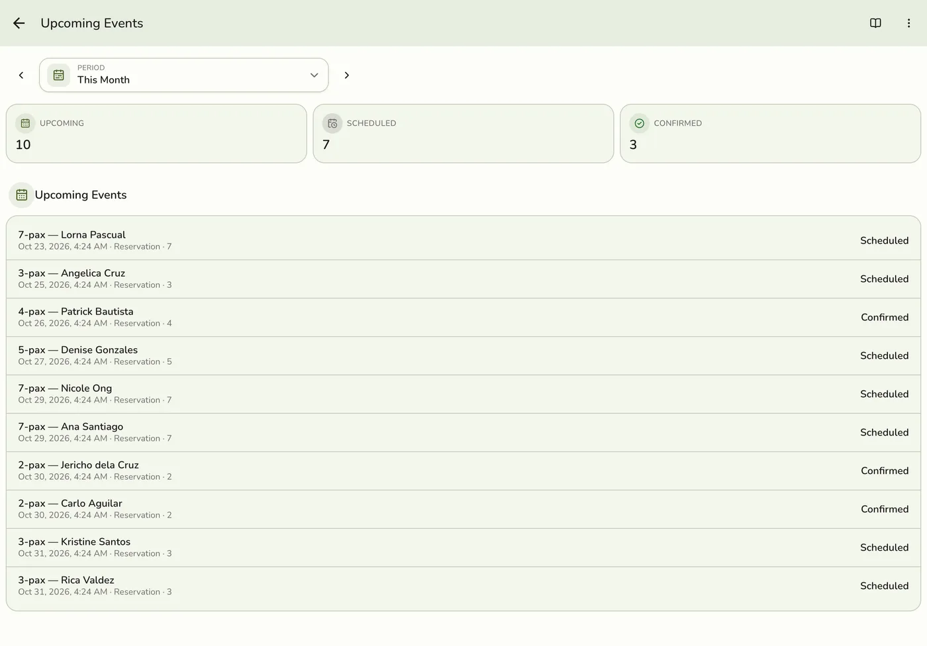Click Scheduled status on Angelica Cruz row
This screenshot has width=927, height=646.
(x=884, y=279)
